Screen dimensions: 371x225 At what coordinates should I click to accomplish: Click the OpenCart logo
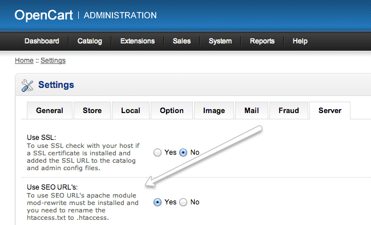point(44,15)
